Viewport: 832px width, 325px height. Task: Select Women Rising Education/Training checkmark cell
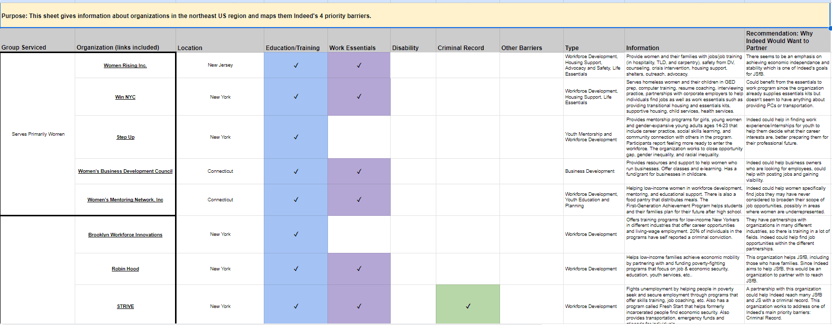point(296,65)
